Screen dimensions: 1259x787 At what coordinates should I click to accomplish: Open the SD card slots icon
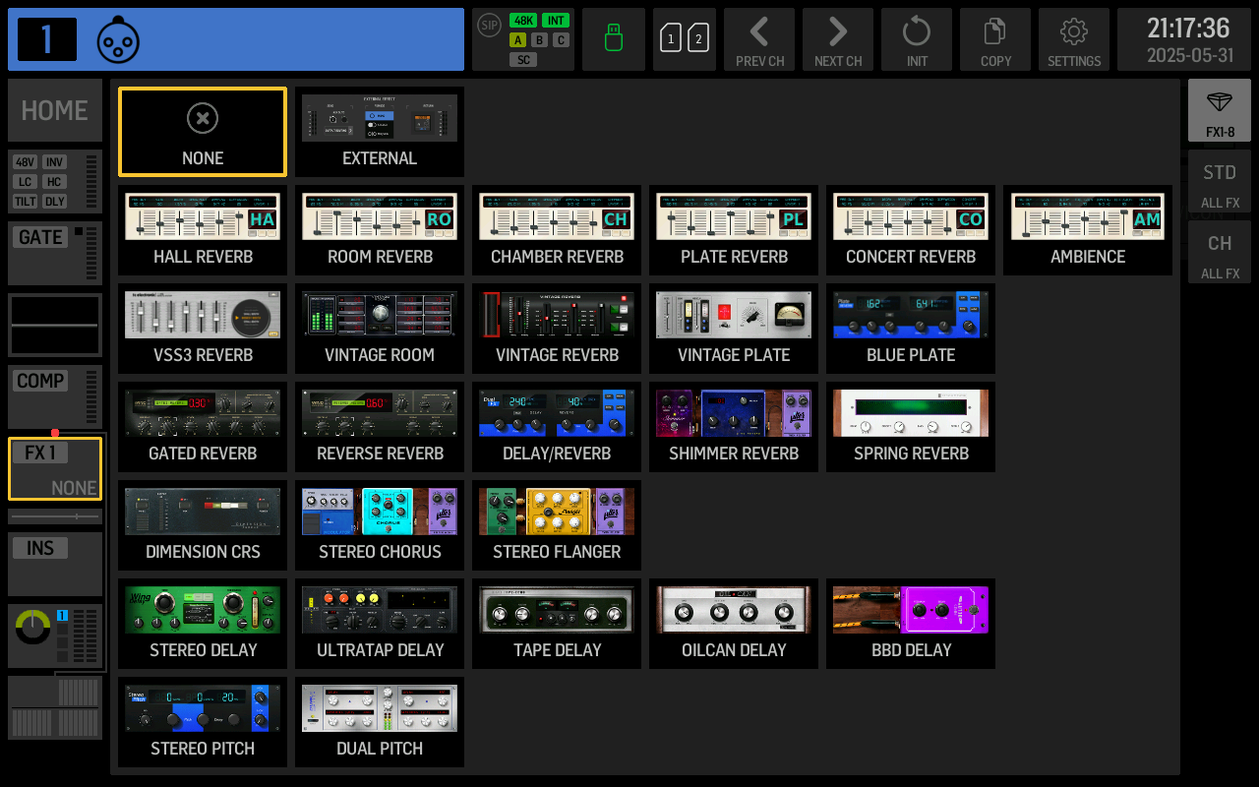[685, 39]
